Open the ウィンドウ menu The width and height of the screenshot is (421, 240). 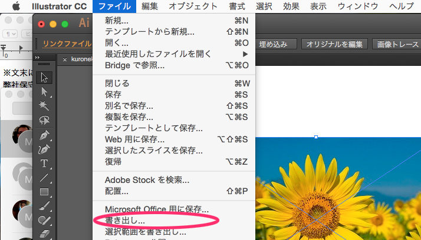358,6
